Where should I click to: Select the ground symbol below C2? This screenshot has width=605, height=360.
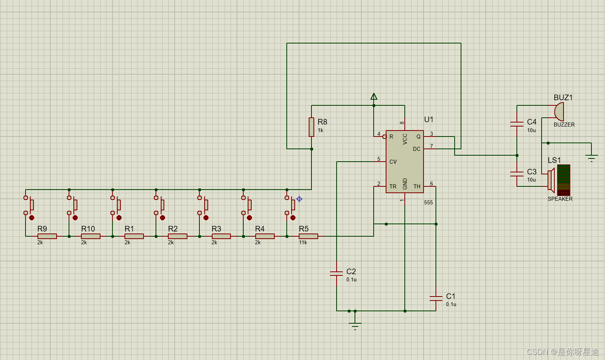click(x=355, y=326)
